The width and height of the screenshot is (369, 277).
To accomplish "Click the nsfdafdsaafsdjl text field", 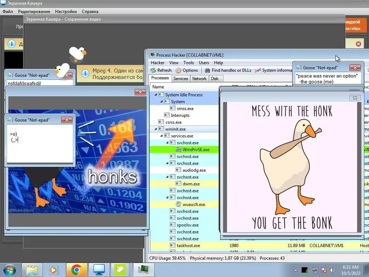I will tap(40, 83).
